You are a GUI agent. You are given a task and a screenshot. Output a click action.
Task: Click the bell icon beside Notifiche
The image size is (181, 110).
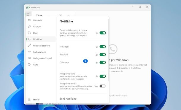[x=29, y=39]
